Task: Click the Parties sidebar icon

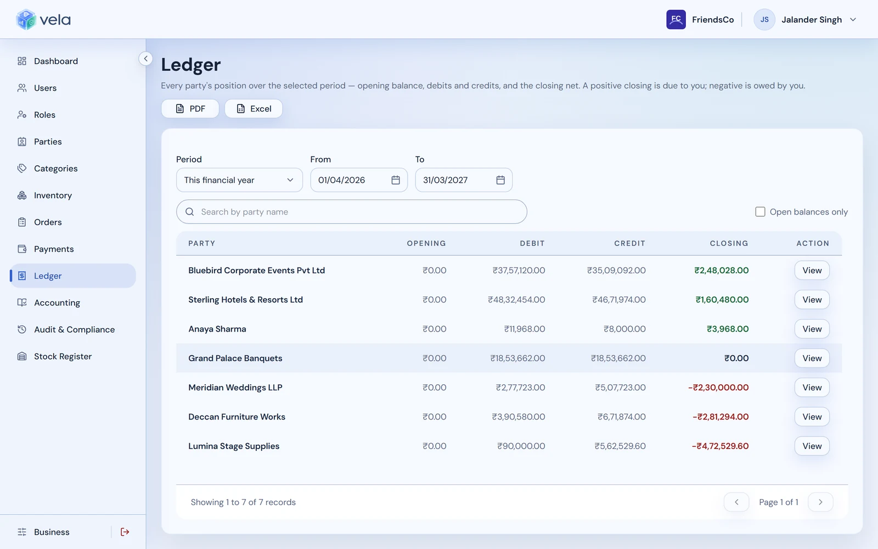Action: point(22,142)
